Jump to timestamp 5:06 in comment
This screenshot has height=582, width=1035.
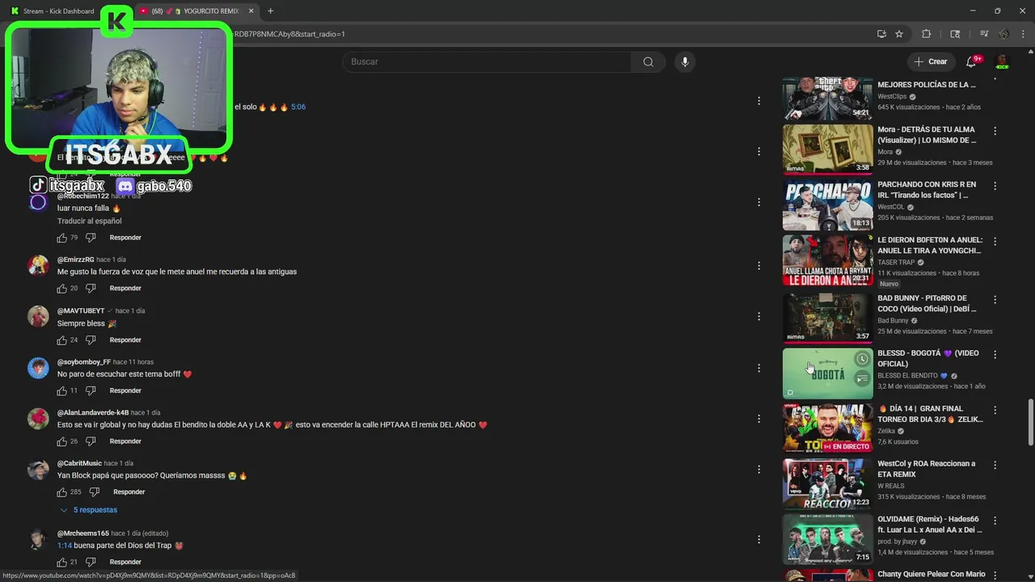(298, 107)
